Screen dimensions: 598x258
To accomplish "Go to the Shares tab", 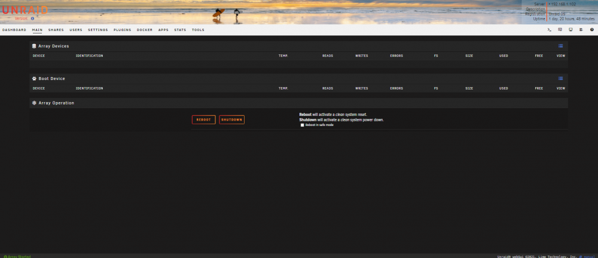I will (56, 30).
